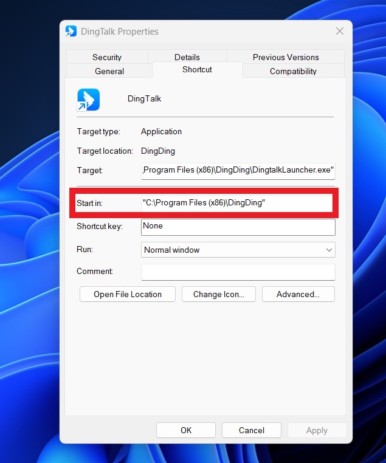Click the Shortcut key label

point(100,226)
